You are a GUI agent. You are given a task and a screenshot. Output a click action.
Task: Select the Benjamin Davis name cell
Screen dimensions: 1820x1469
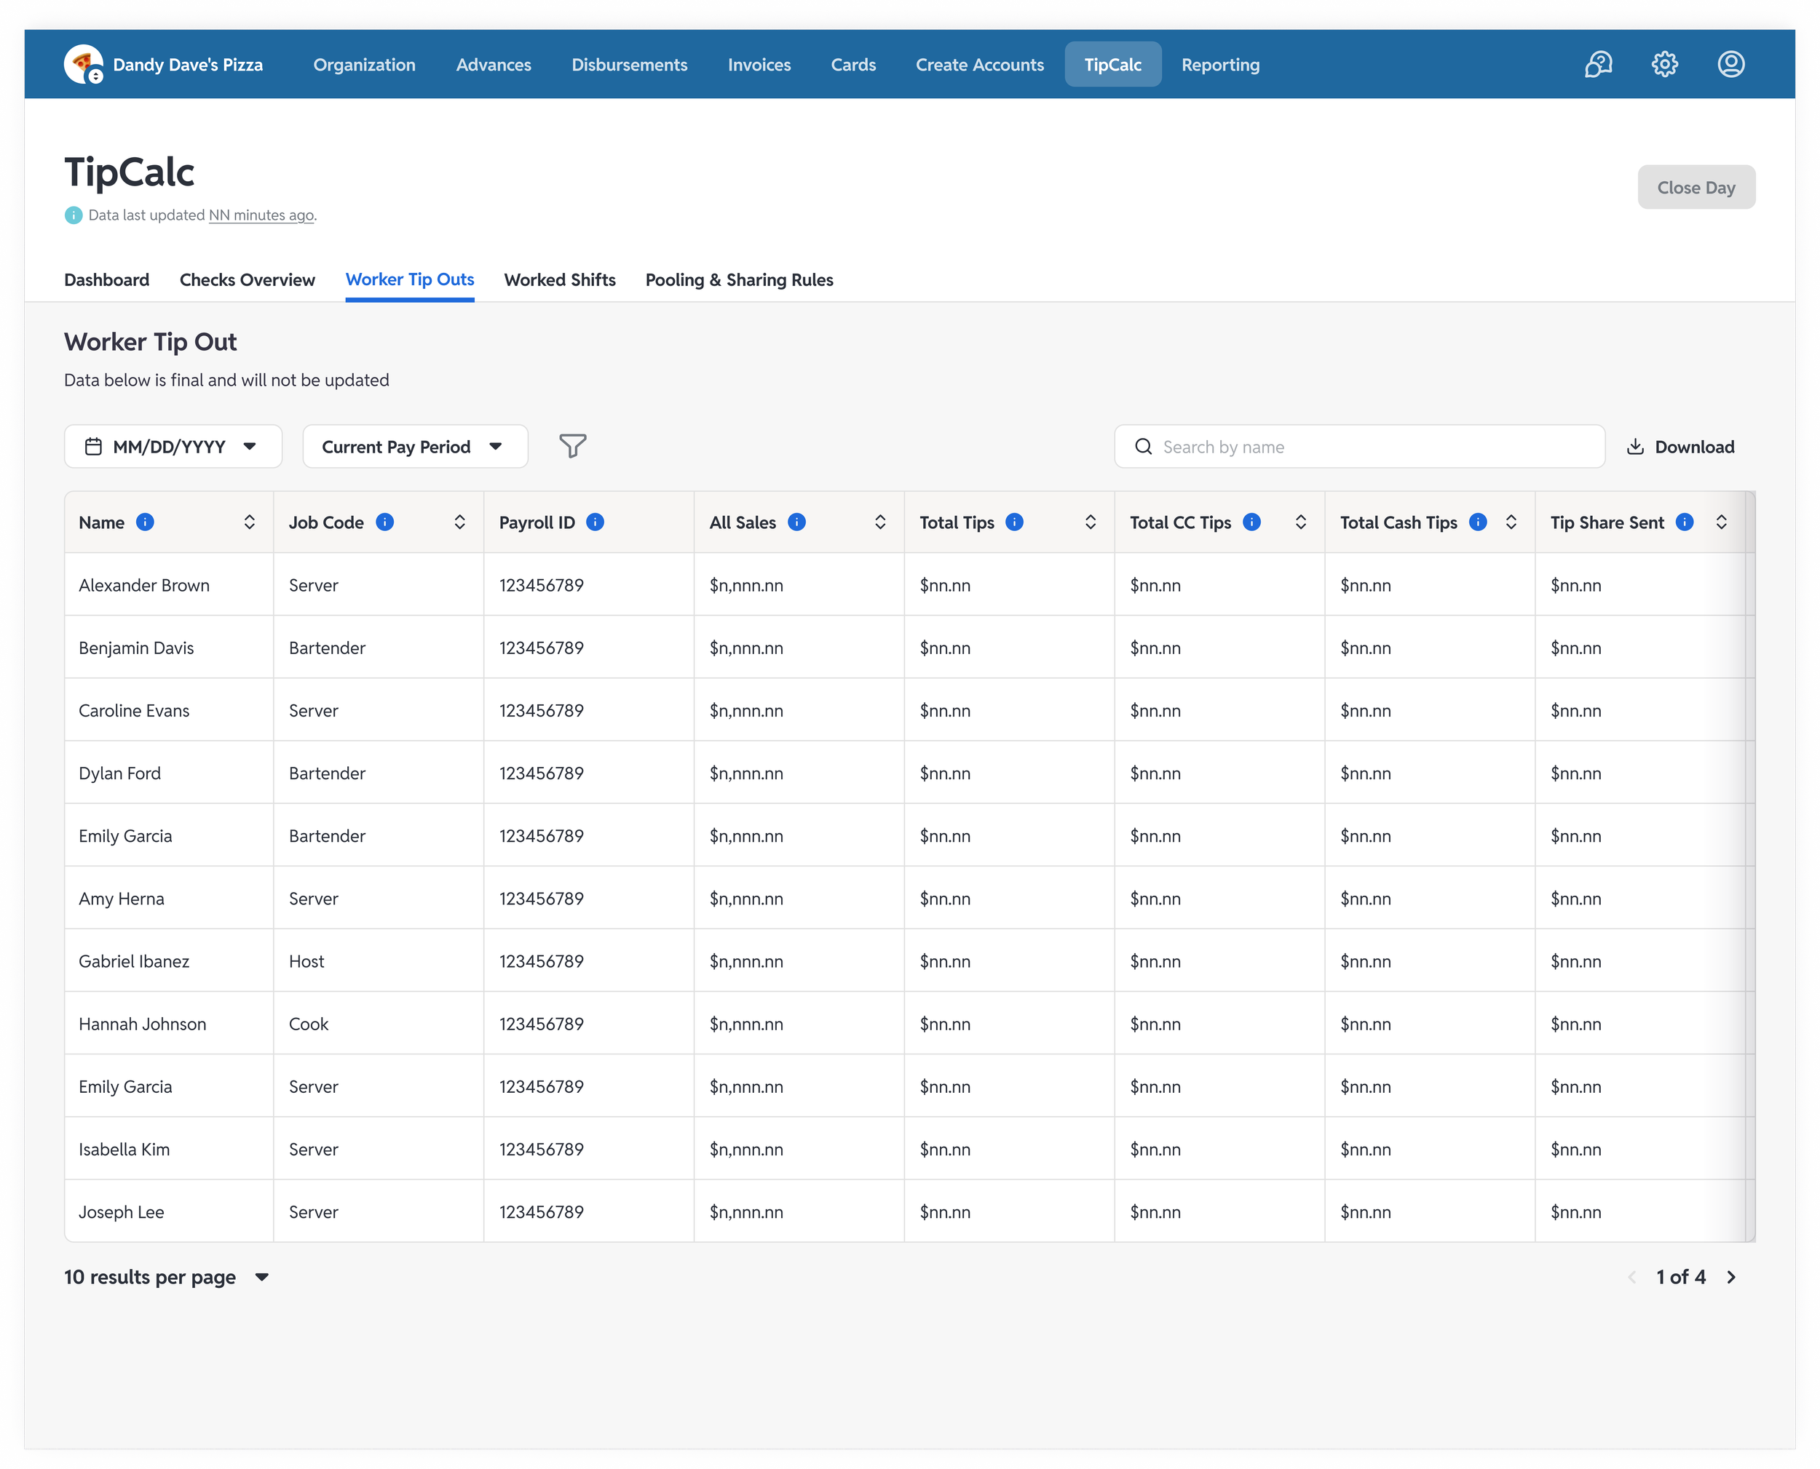pos(170,648)
